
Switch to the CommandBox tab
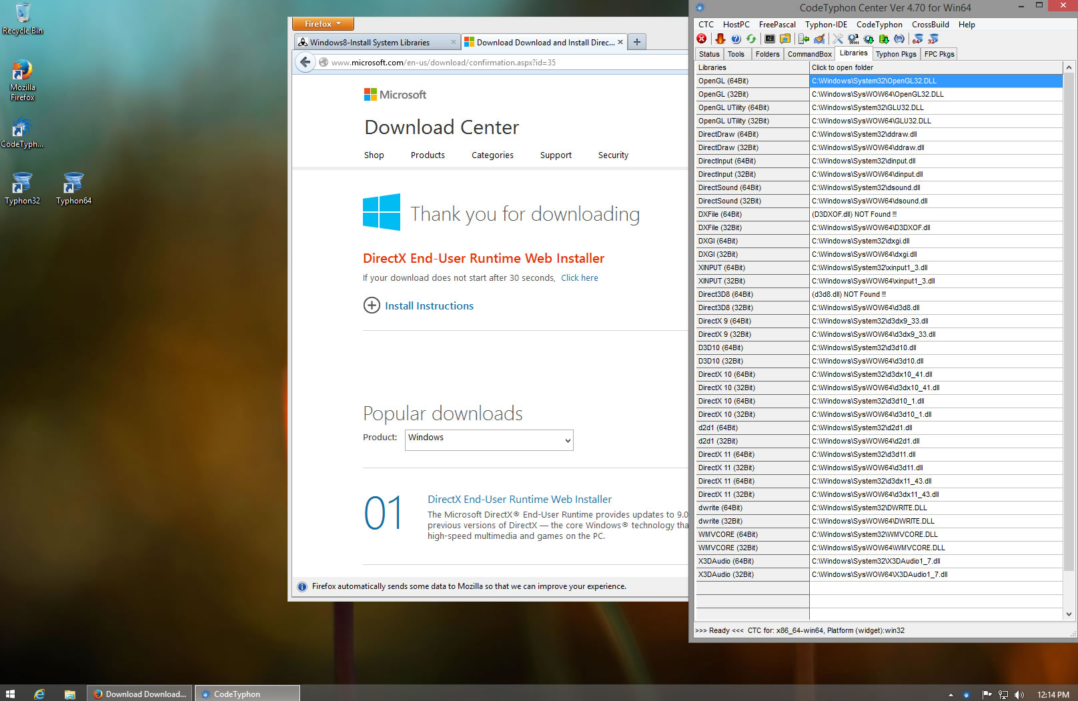(x=809, y=54)
